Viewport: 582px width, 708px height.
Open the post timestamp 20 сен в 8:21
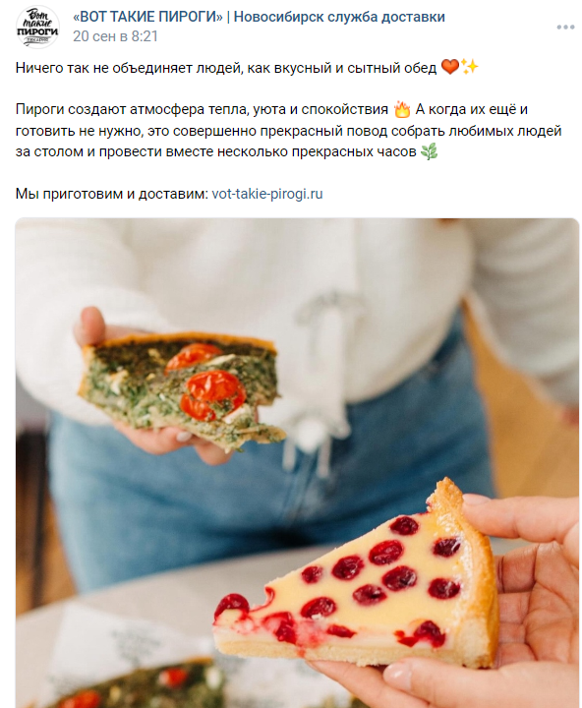(x=116, y=36)
